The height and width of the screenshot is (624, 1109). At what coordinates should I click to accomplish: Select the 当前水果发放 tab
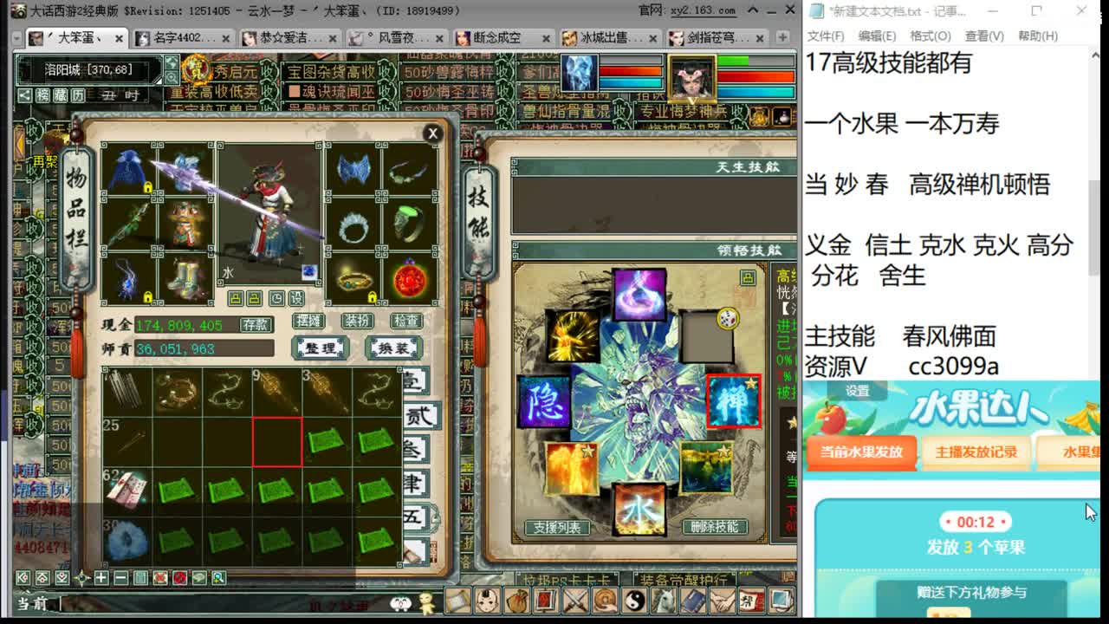861,452
